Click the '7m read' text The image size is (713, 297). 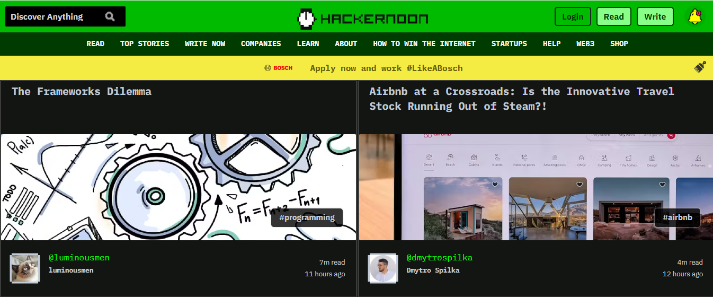(332, 262)
